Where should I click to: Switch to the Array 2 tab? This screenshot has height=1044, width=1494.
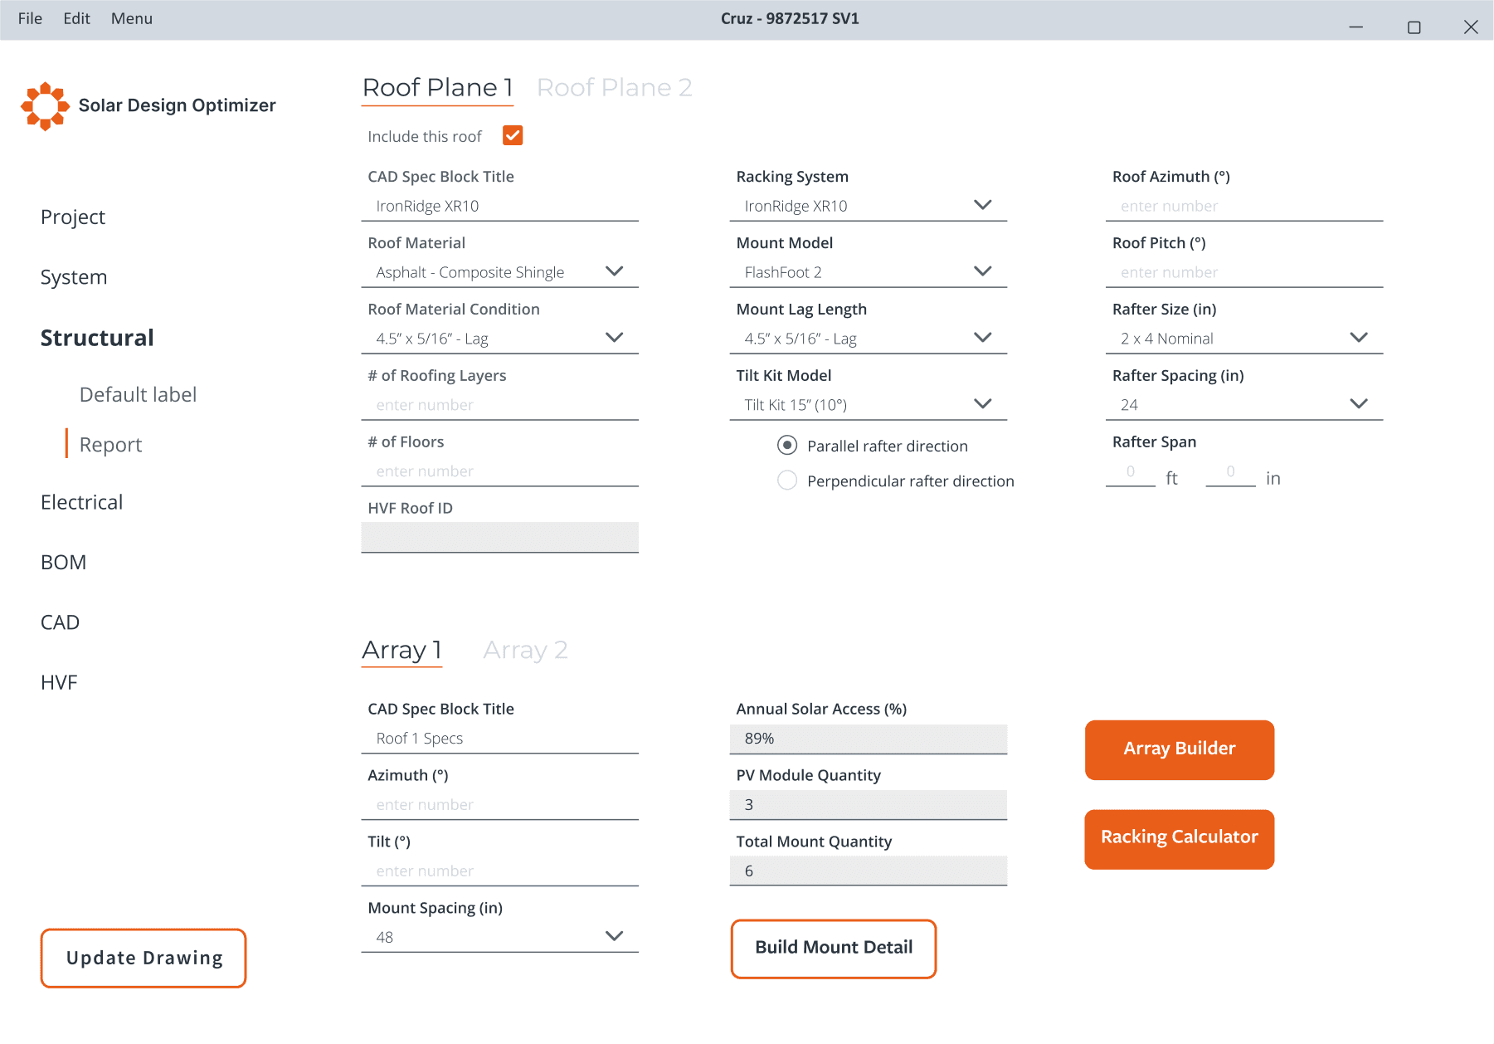pos(525,650)
